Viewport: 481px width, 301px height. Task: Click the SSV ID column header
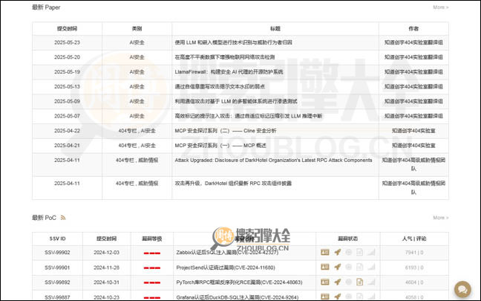[x=57, y=239]
